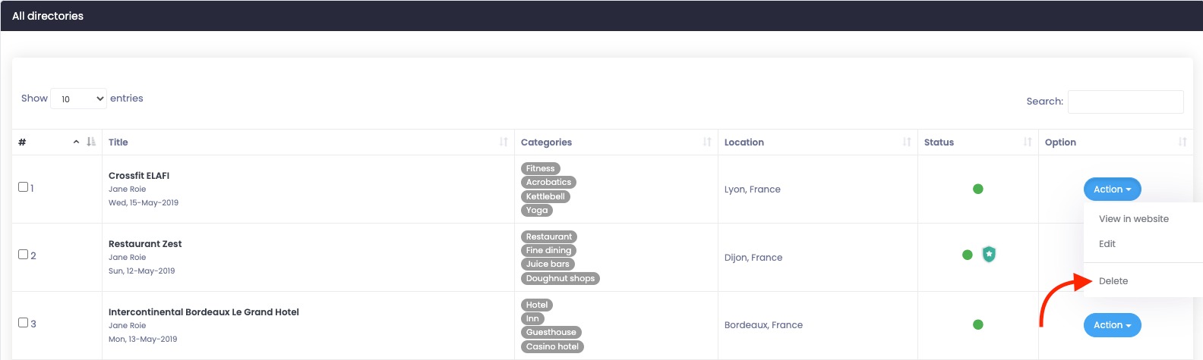Click the green status dot for Crossfit ELAFI

coord(978,189)
